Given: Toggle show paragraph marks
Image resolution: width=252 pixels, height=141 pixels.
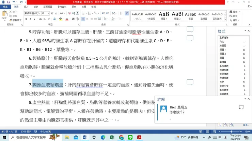Looking at the screenshot, I should (x=127, y=13).
